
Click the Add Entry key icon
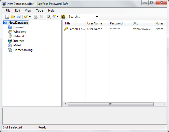click(x=25, y=17)
